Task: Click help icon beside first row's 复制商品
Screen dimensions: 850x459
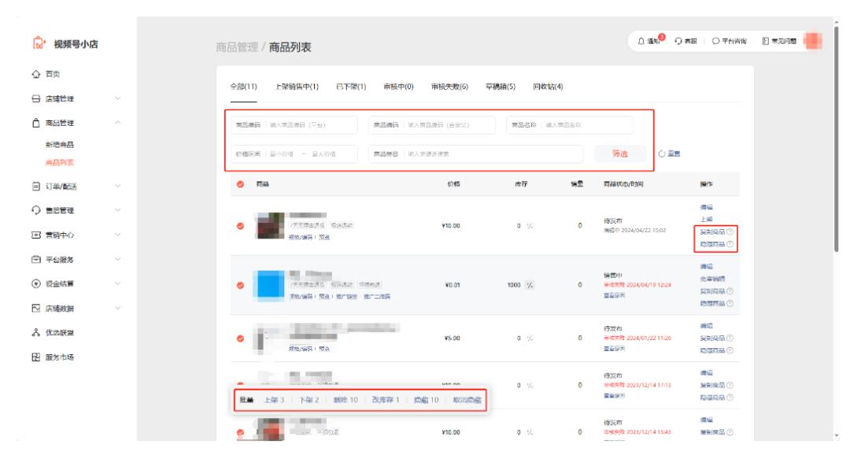Action: [739, 231]
